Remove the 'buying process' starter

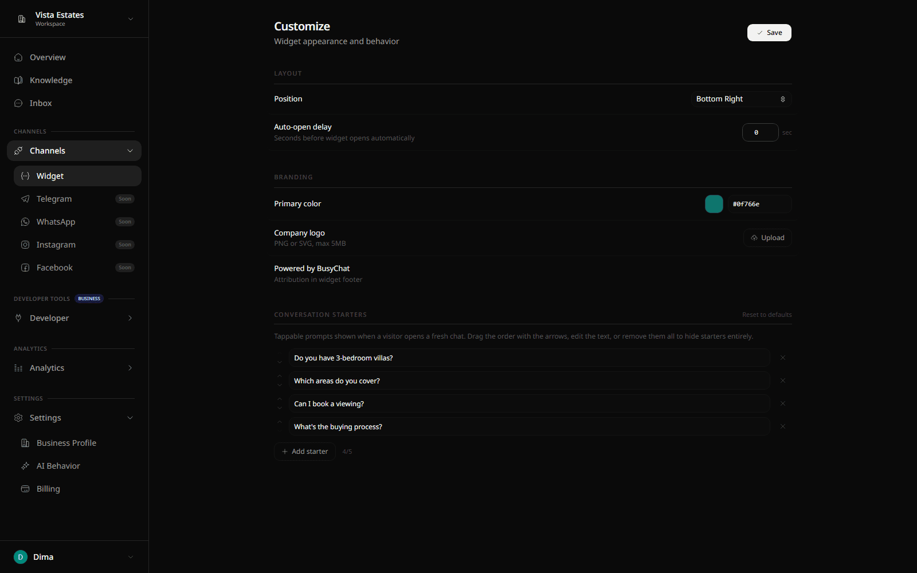[x=783, y=426]
